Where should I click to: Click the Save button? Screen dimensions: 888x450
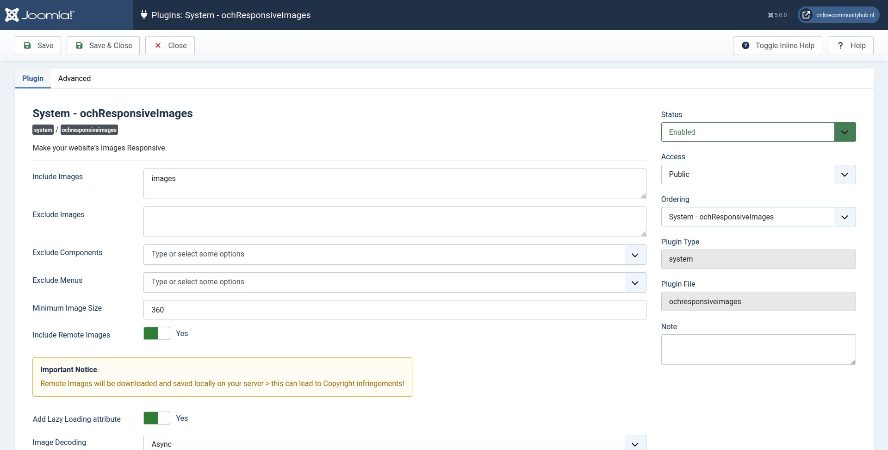(x=38, y=45)
